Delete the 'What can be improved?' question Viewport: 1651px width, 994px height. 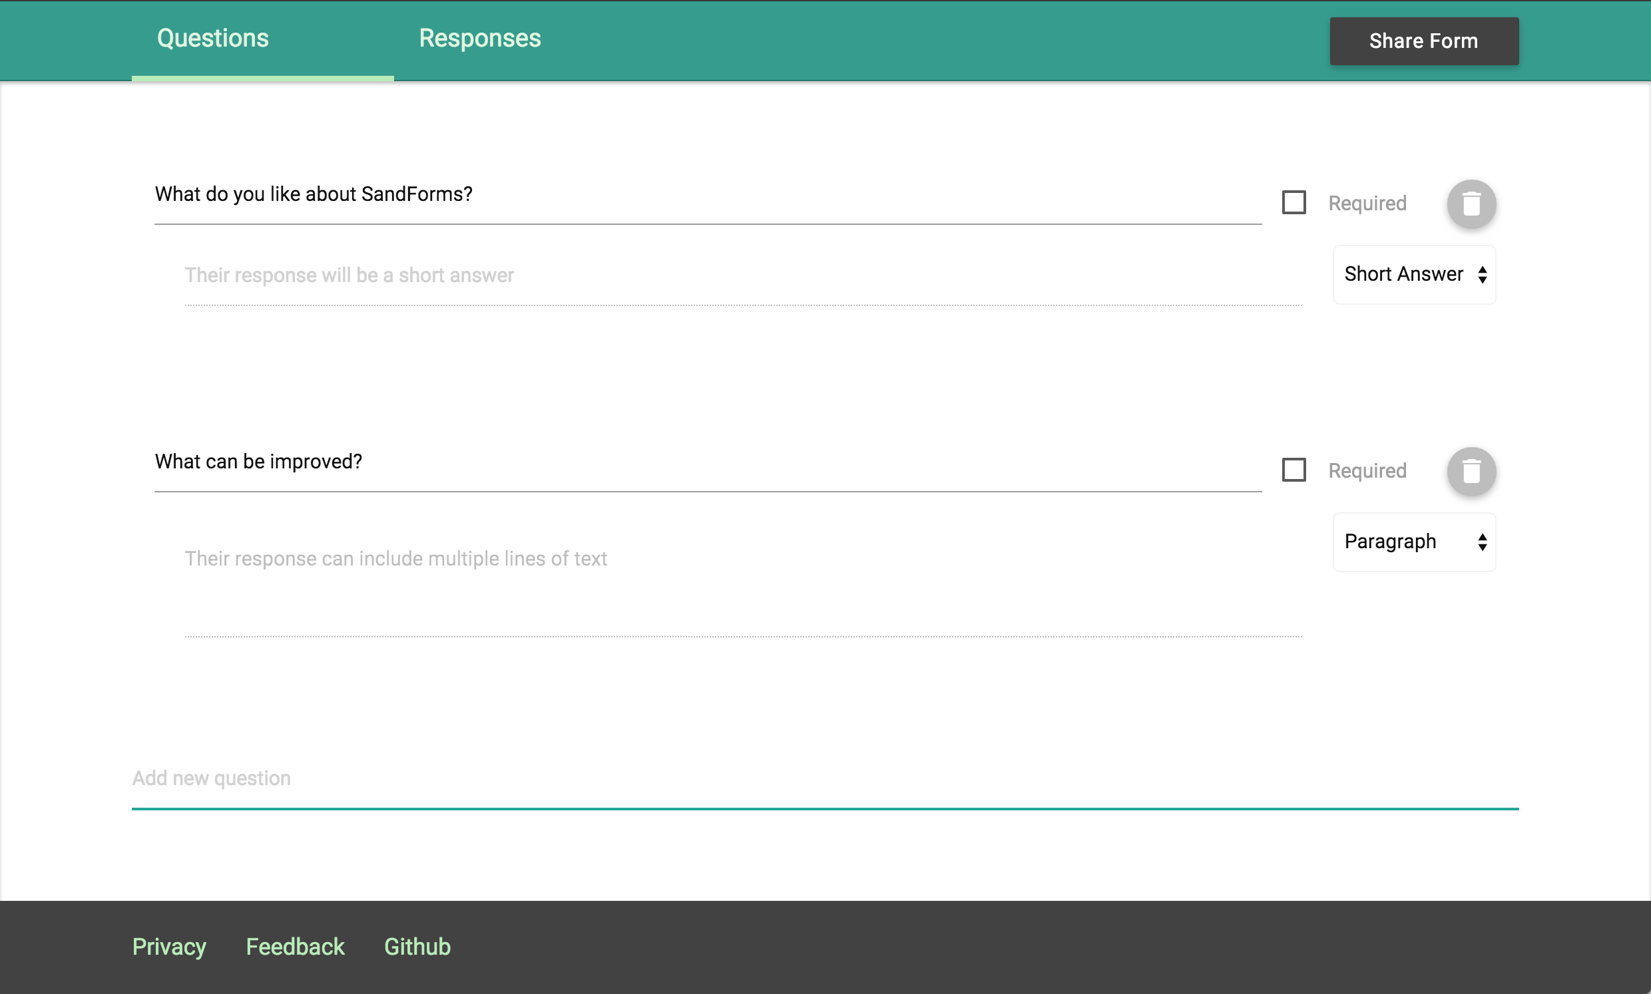coord(1471,471)
